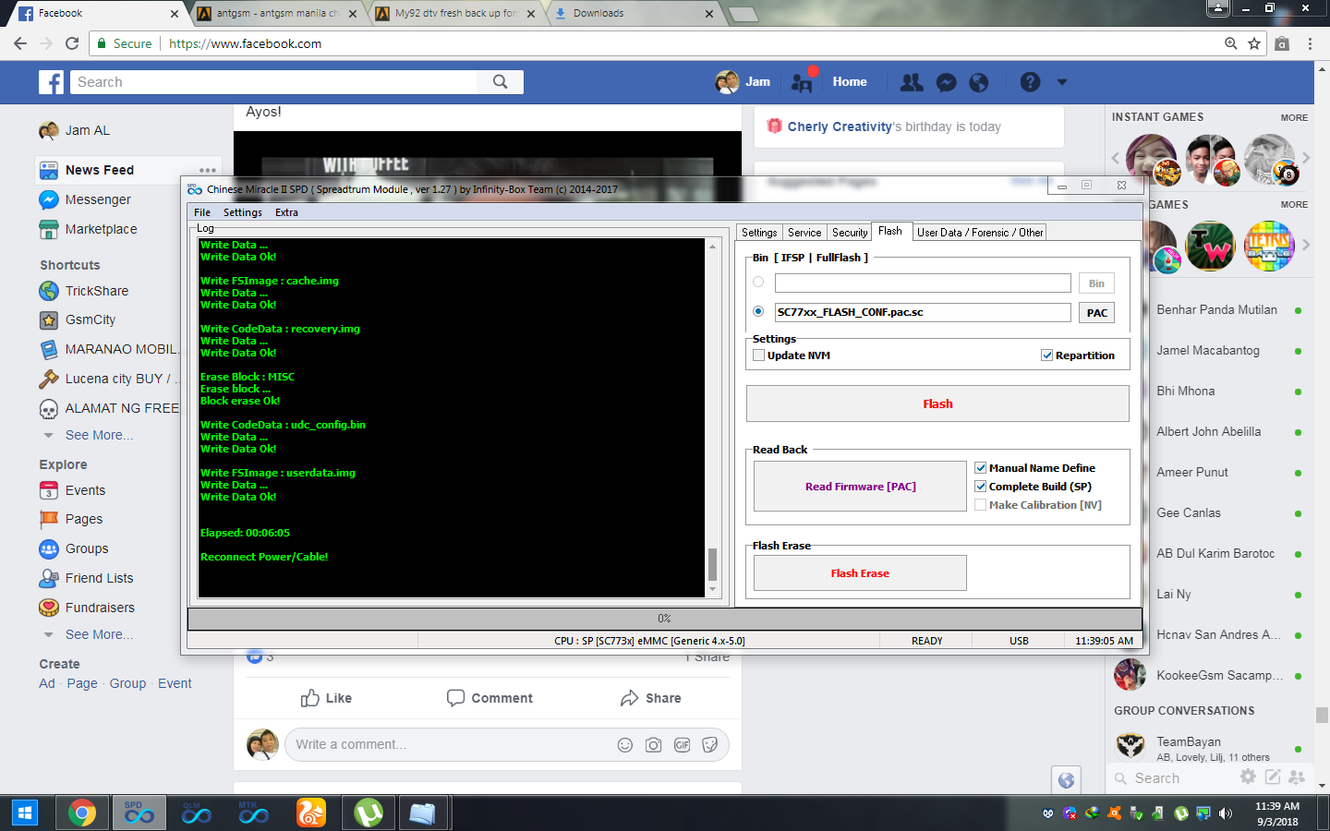1330x831 pixels.
Task: Click the zoom magnifier icon in address bar
Action: 1230,43
